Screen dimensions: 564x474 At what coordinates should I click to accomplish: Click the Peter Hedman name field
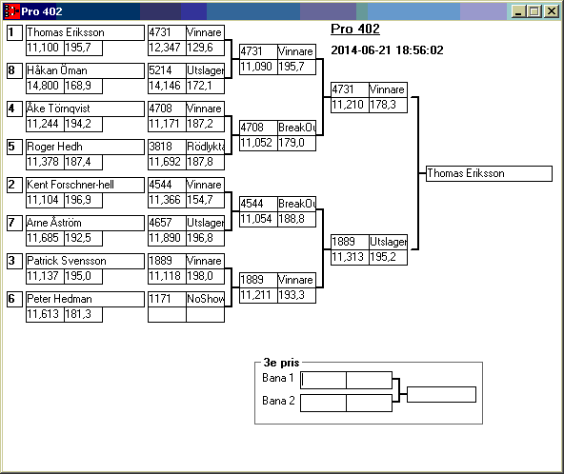(x=85, y=300)
